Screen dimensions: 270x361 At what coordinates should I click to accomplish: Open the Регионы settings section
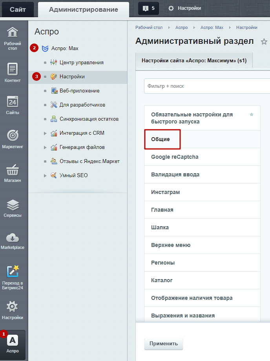pos(202,263)
